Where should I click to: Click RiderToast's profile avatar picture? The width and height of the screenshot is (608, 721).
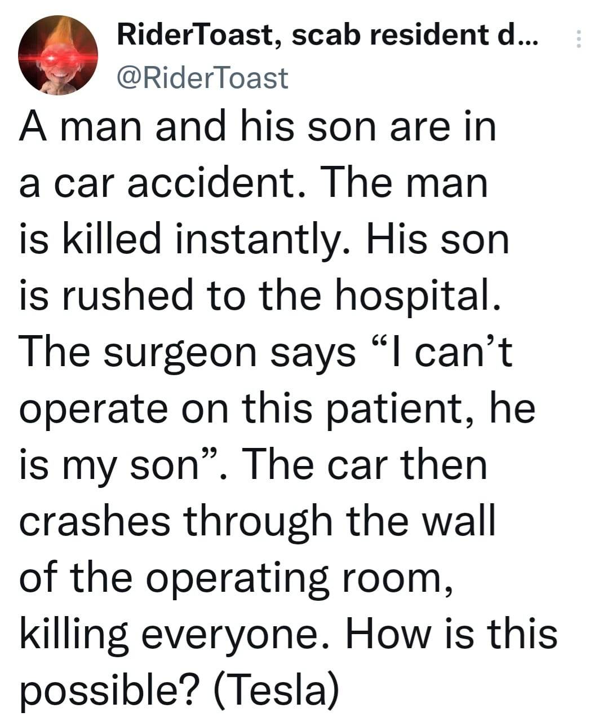pos(58,55)
